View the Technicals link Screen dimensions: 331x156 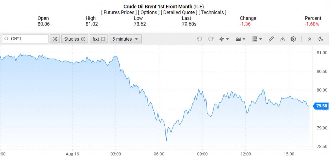(x=212, y=12)
